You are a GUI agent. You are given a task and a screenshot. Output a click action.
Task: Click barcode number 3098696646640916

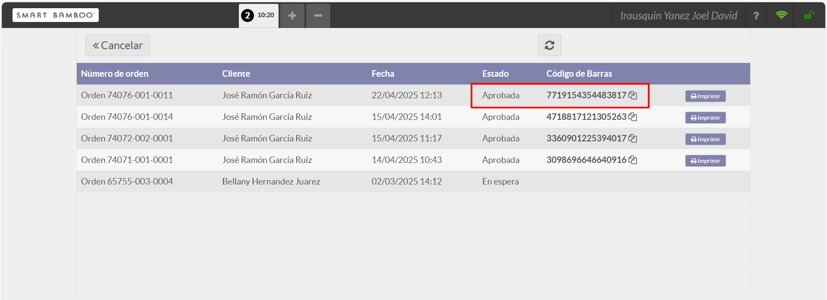pos(586,160)
